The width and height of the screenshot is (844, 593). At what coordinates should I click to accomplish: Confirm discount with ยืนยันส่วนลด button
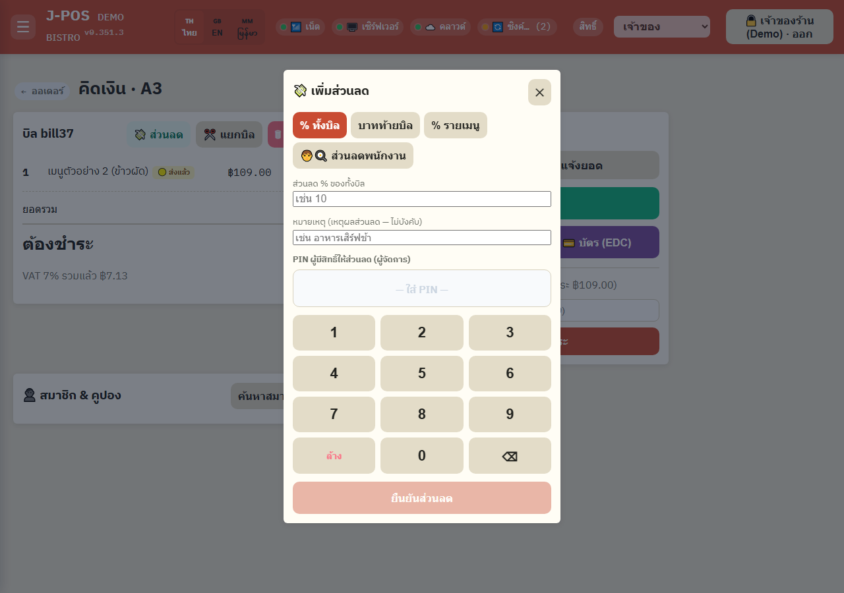click(x=422, y=498)
